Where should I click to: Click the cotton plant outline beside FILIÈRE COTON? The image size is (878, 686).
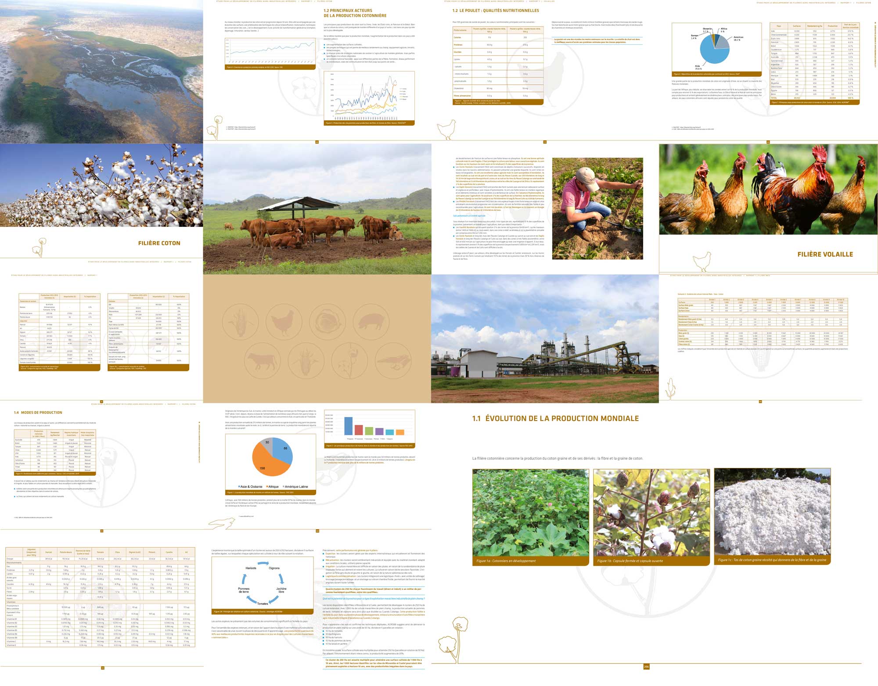click(x=40, y=247)
